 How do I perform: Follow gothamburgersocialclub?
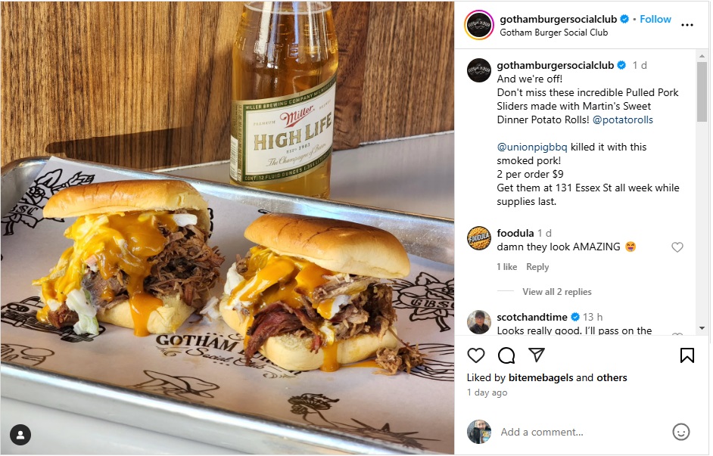click(655, 19)
